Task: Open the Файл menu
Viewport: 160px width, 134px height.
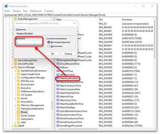Action: [x=7, y=11]
